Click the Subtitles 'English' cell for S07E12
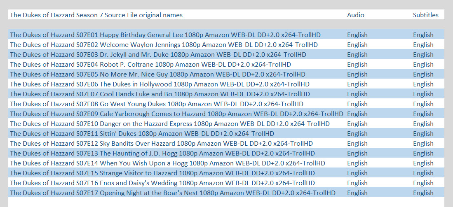The height and width of the screenshot is (207, 453). tap(423, 143)
